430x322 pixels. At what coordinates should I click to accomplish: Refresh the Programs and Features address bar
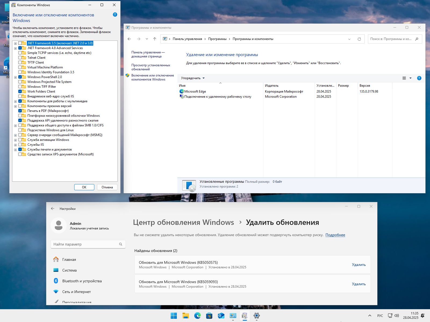point(359,39)
